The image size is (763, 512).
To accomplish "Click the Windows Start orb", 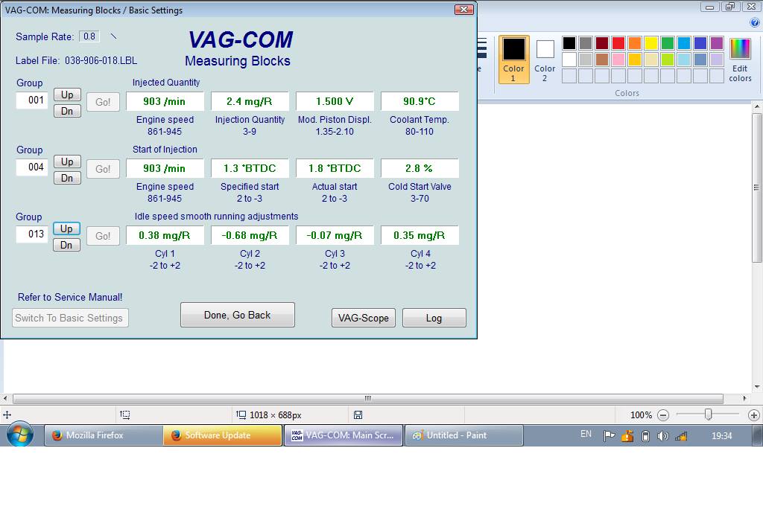I will pos(20,435).
